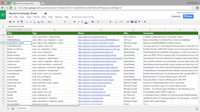200x112 pixels.
Task: Toggle bold formatting
Action: coord(74,22)
